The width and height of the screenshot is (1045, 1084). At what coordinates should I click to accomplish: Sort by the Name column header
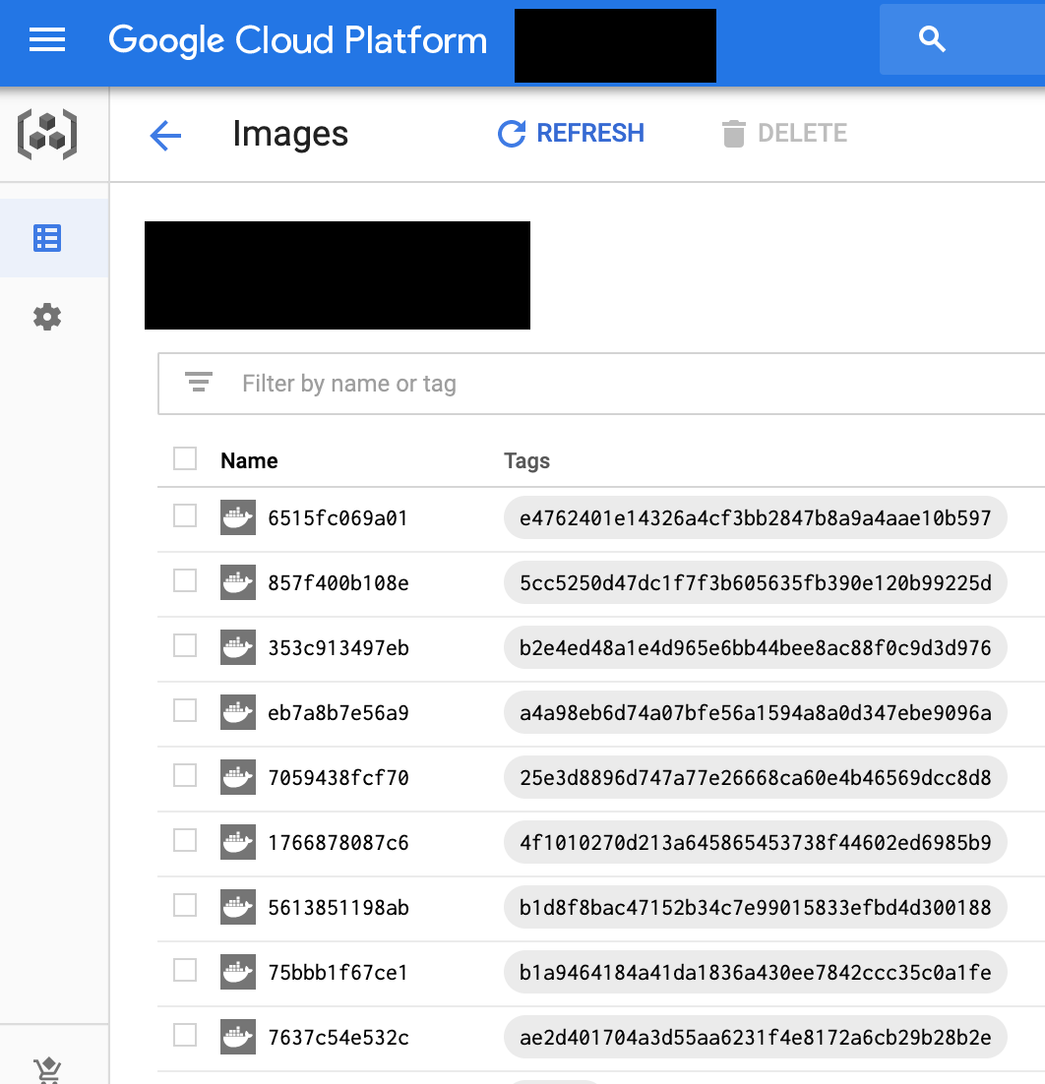249,460
